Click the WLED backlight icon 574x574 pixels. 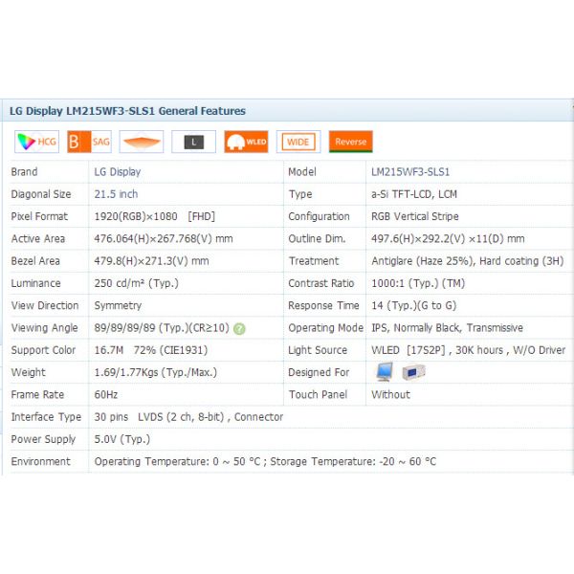(246, 142)
